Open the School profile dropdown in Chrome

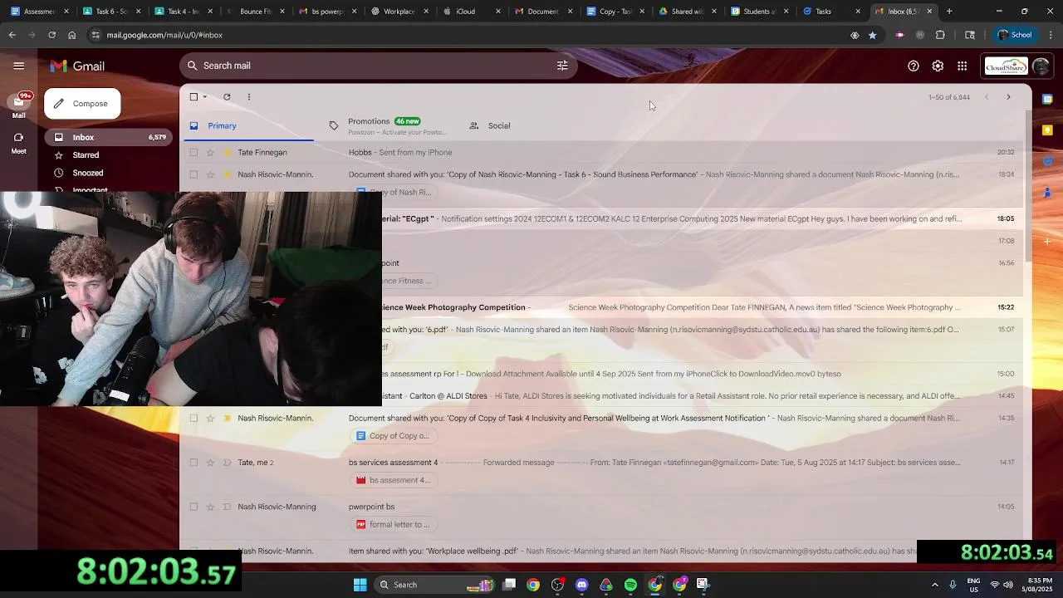[x=1015, y=35]
